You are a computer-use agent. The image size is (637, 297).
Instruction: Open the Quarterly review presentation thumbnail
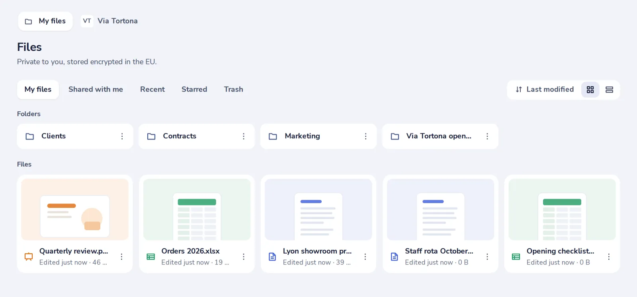point(75,210)
